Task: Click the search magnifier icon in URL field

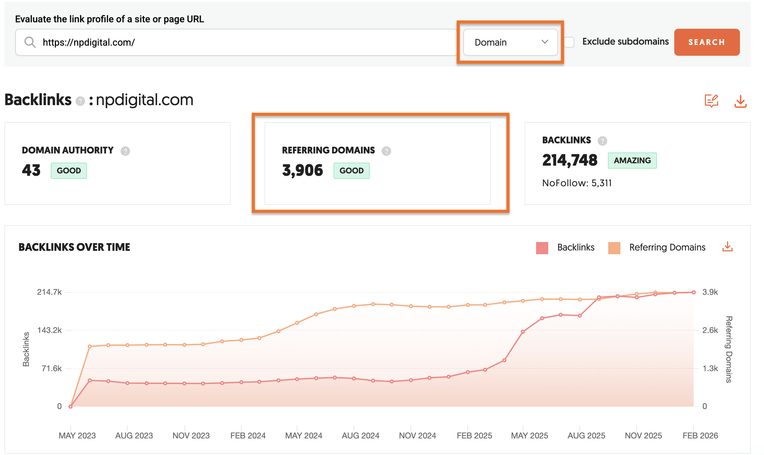Action: tap(30, 42)
